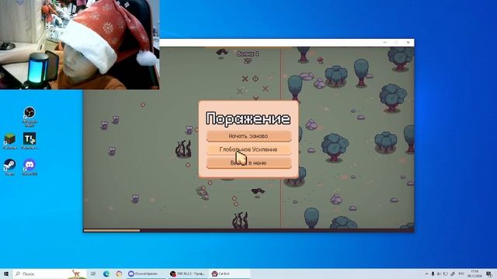
Task: Expand the hidden tray icons chevron
Action: tap(426, 274)
